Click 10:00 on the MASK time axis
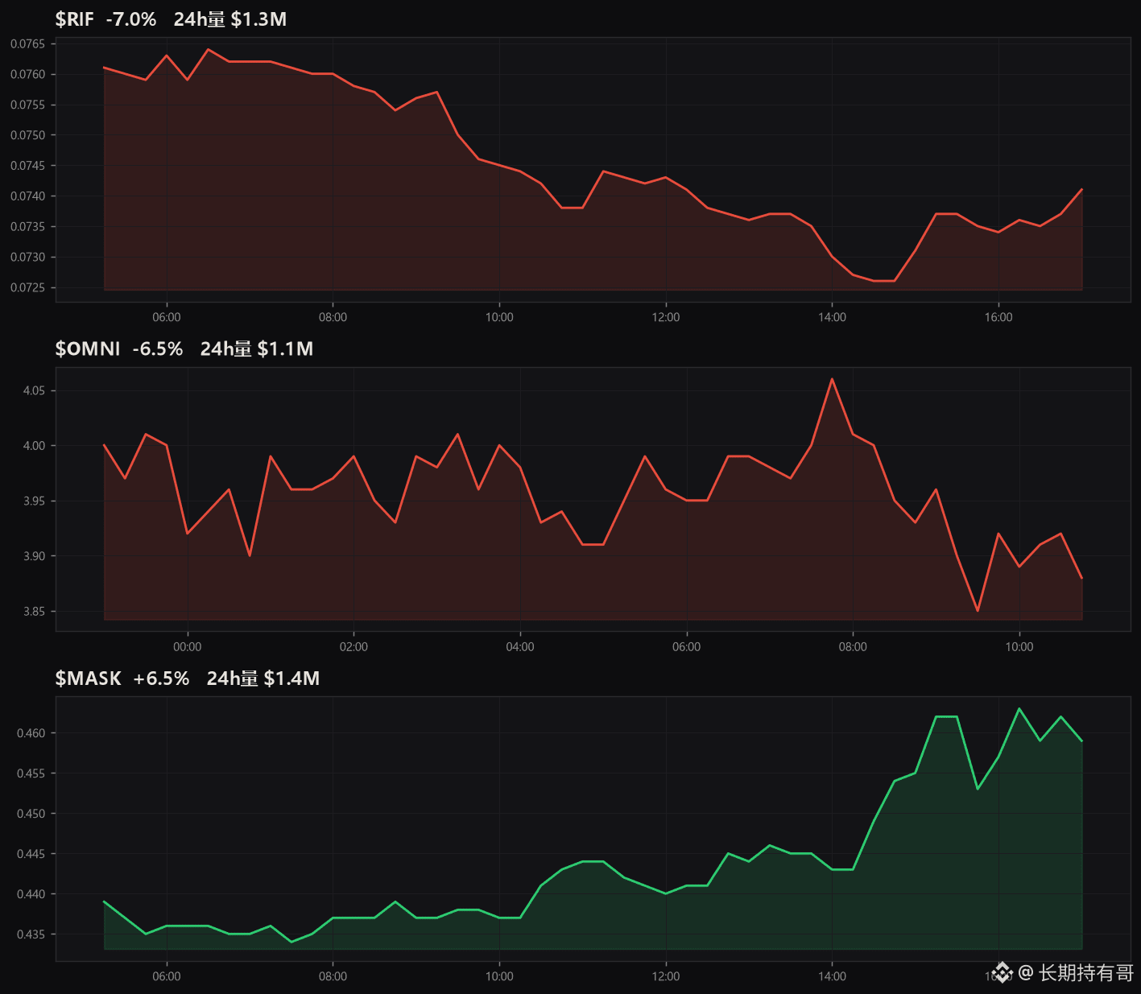 pos(499,976)
